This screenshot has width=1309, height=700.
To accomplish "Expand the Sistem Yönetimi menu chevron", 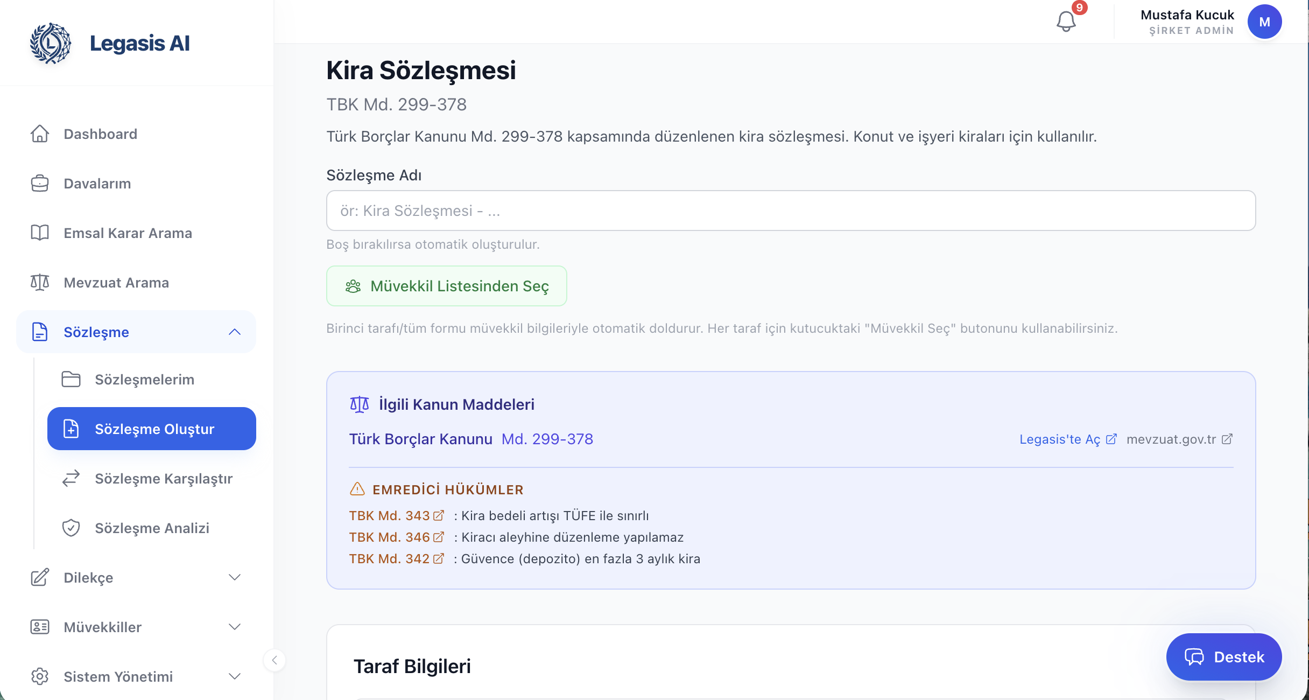I will 235,676.
